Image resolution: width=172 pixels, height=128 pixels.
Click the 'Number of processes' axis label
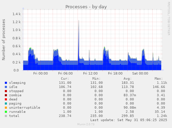[3, 40]
